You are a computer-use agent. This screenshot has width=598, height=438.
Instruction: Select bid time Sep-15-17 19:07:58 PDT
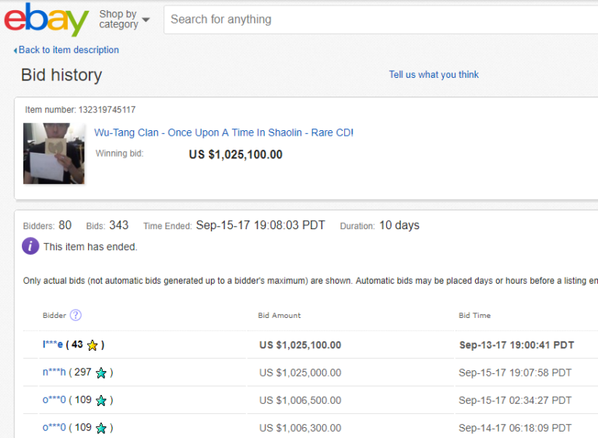point(515,373)
